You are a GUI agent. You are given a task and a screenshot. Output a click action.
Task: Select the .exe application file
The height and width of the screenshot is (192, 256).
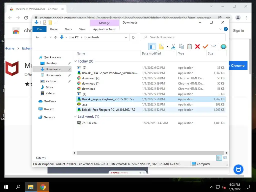pos(150,104)
